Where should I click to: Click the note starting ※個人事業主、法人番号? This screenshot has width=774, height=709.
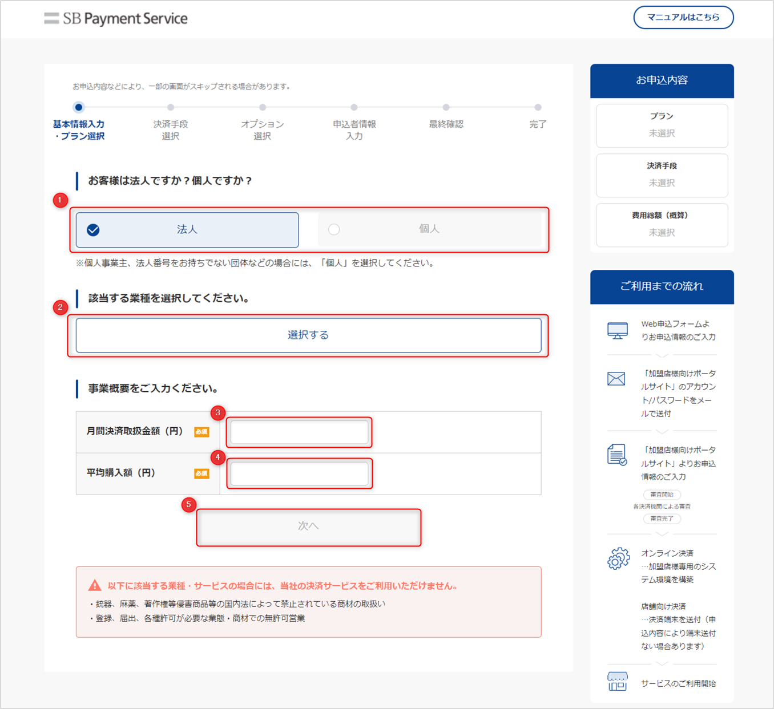(256, 263)
